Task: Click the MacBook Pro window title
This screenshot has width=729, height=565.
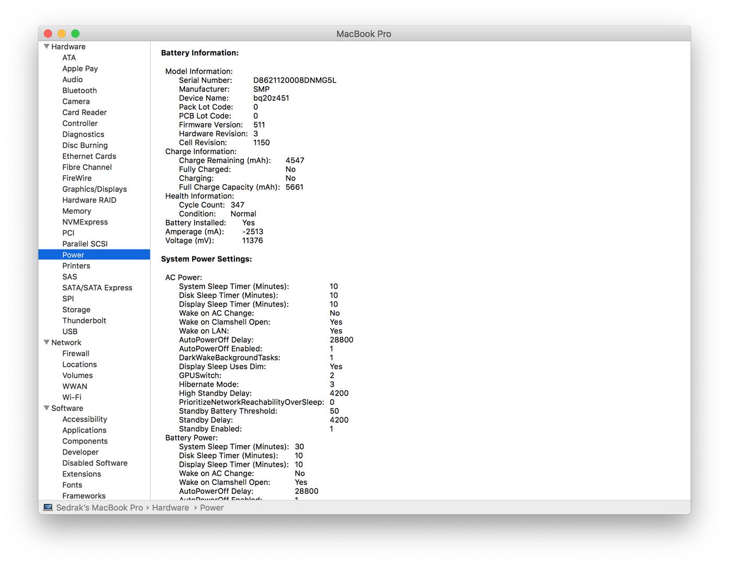Action: (x=364, y=34)
